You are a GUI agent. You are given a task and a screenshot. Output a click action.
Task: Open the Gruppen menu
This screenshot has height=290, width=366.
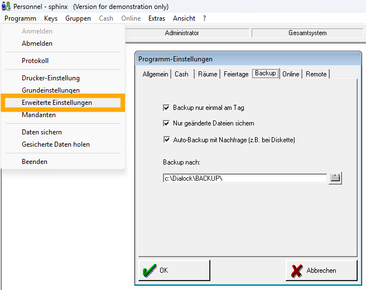click(x=78, y=18)
